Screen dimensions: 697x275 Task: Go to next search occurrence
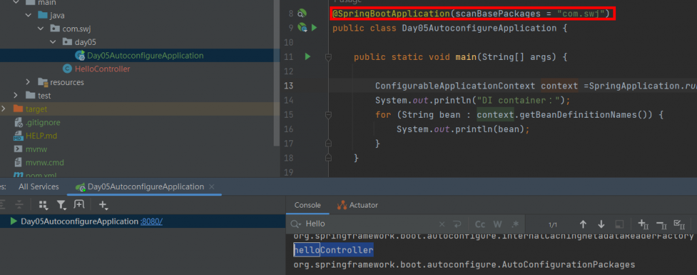(601, 224)
